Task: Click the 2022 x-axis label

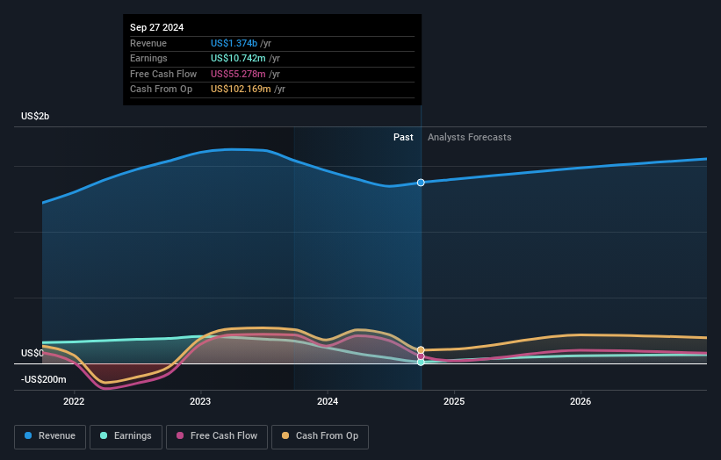Action: pos(74,401)
